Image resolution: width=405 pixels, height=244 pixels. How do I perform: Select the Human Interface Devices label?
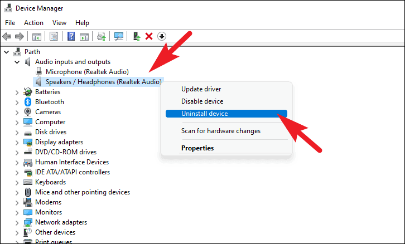tap(72, 162)
